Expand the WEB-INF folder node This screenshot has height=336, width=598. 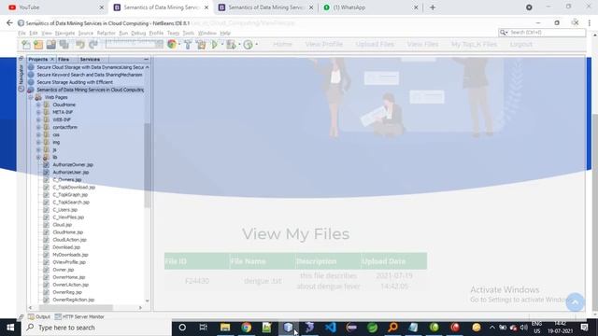click(x=38, y=119)
